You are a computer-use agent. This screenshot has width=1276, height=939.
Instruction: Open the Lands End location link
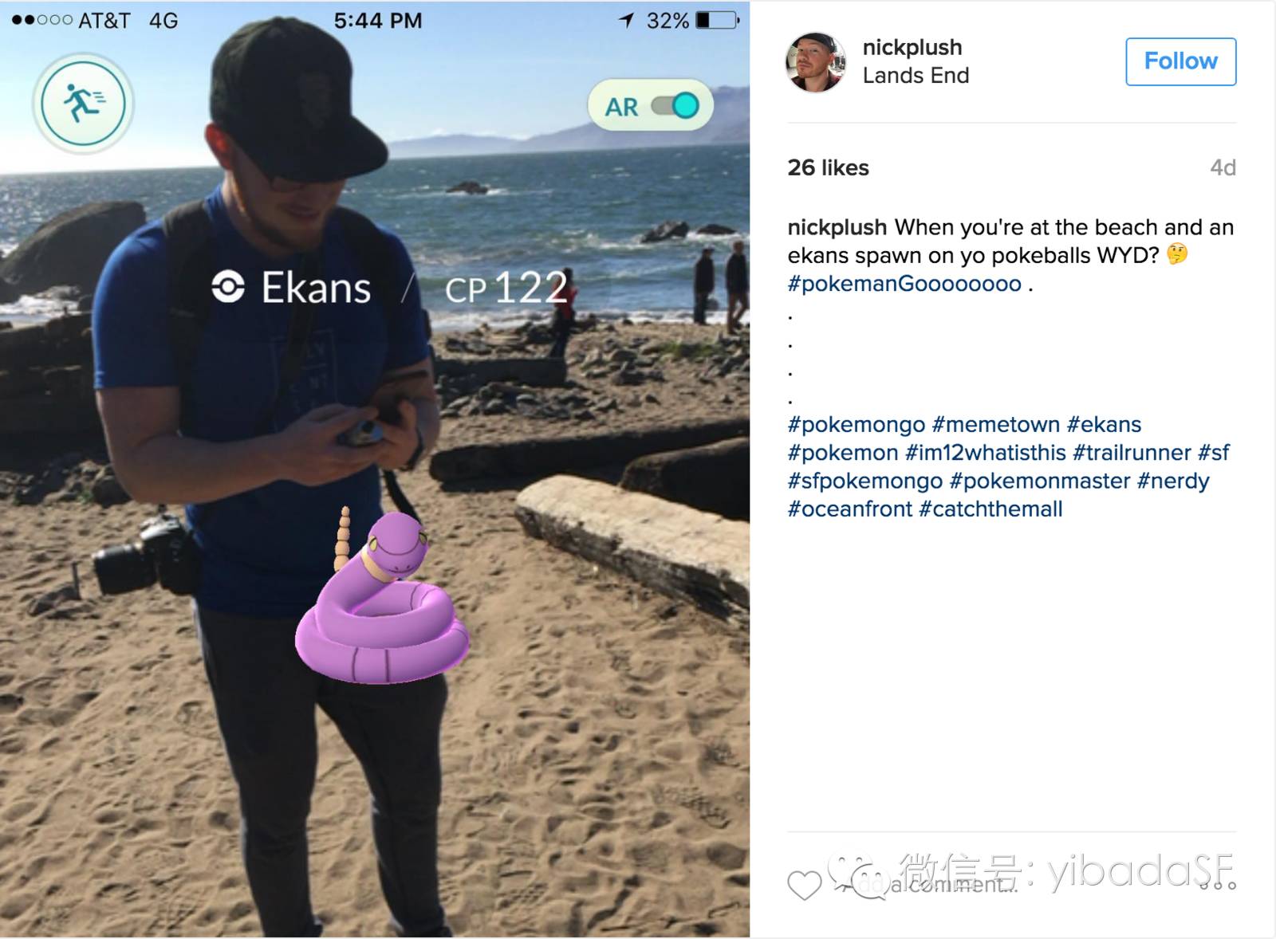916,76
